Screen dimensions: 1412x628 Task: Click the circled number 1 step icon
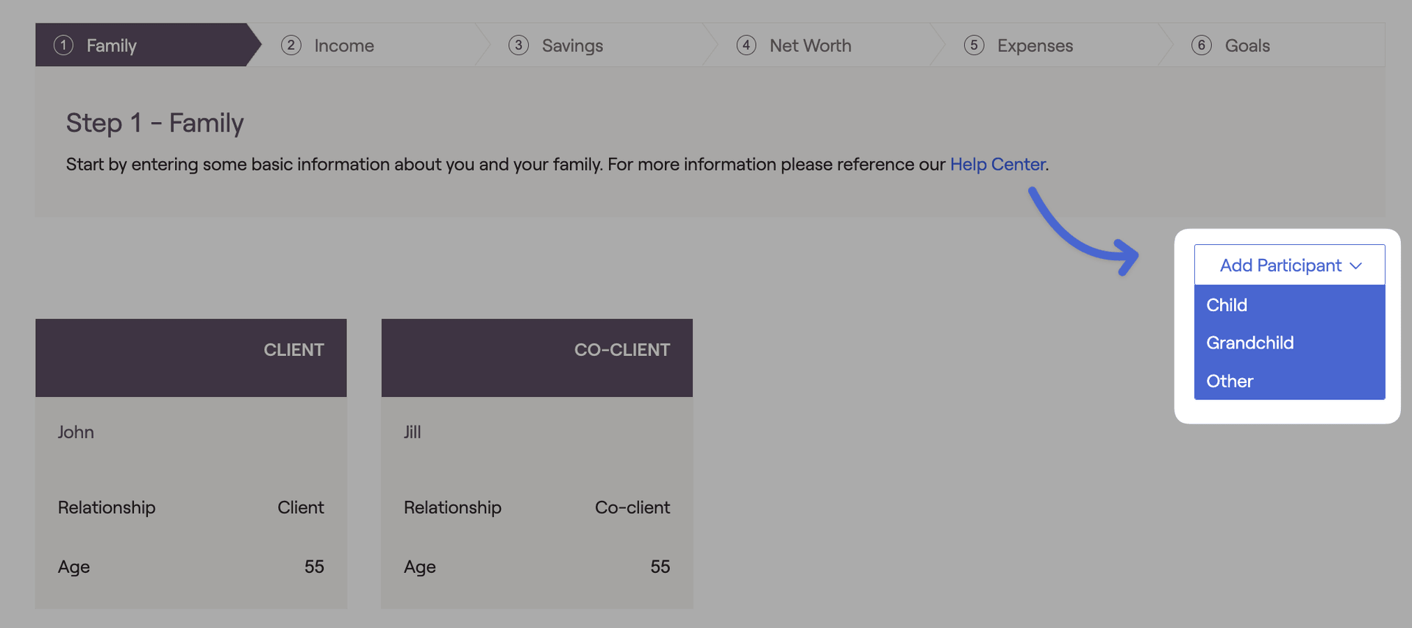63,46
